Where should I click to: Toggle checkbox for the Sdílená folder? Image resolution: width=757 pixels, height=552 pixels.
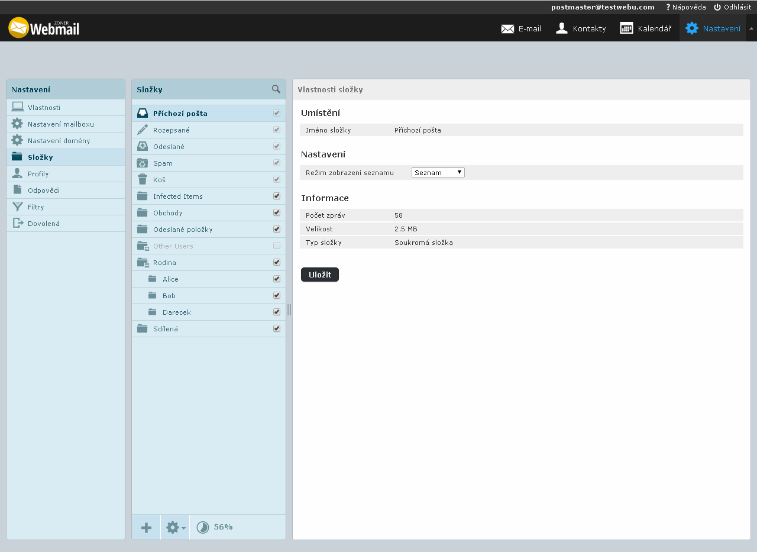click(277, 328)
